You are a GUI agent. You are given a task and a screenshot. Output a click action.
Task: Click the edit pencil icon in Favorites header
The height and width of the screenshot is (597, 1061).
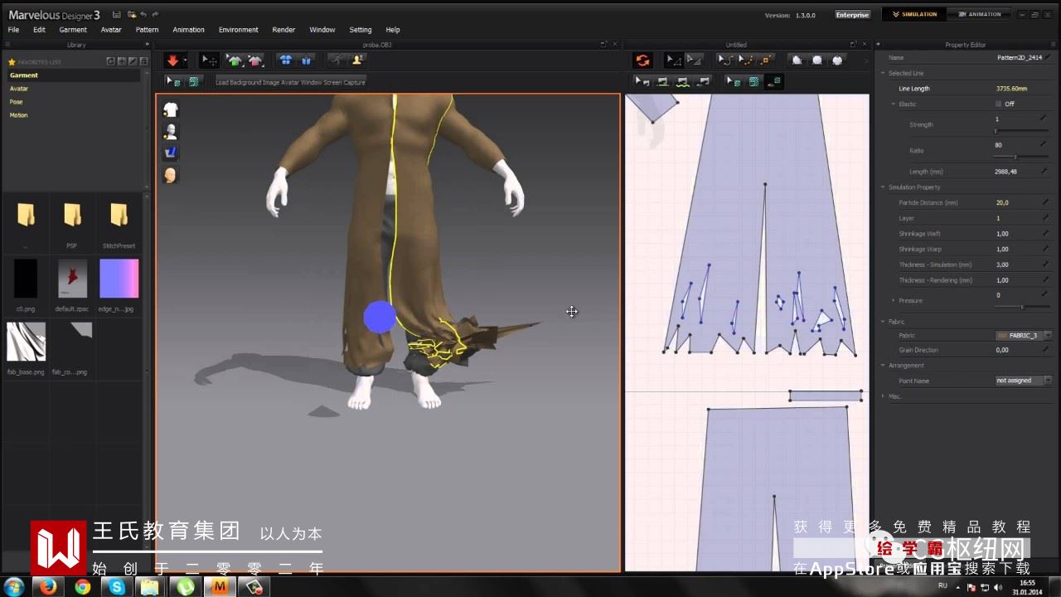(133, 61)
